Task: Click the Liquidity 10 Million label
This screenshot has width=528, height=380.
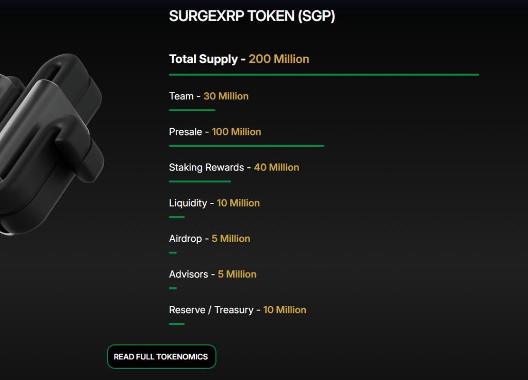Action: pos(214,203)
